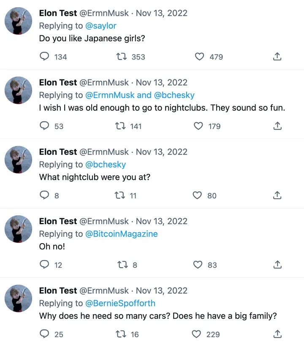Like the tweet with 179 likes

coord(198,126)
